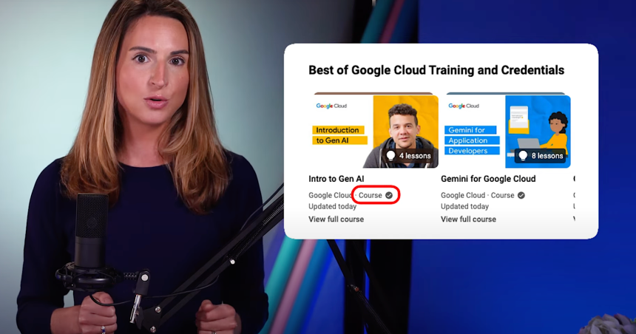
Task: Open the Gemini for Application Developers thumbnail
Action: pos(506,132)
